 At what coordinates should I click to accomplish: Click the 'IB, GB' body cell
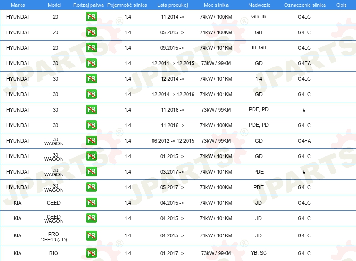tap(259, 47)
